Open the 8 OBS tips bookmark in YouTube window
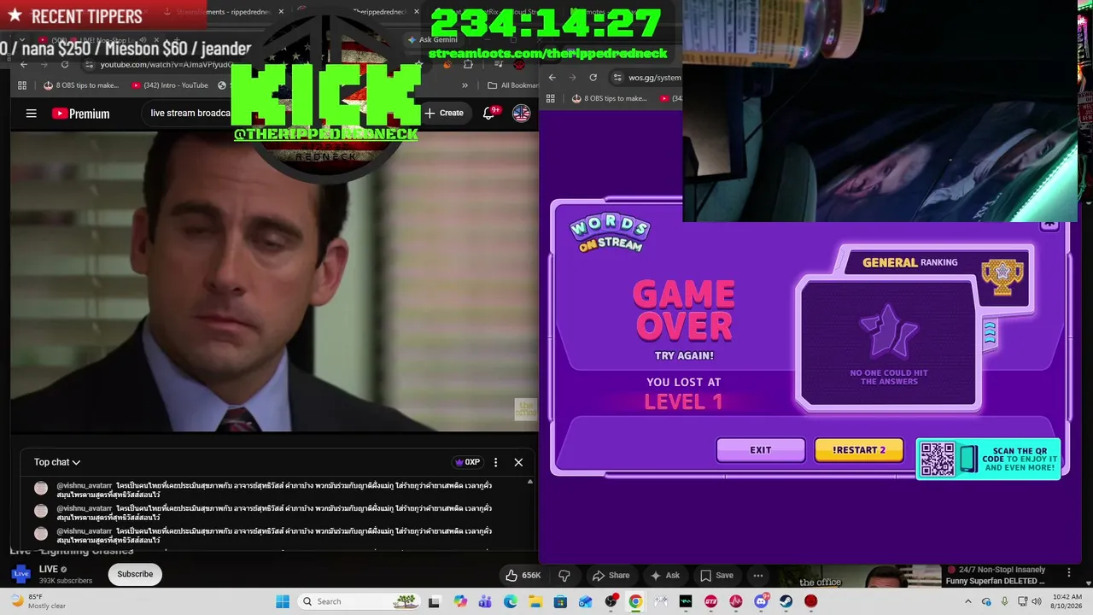 point(81,85)
